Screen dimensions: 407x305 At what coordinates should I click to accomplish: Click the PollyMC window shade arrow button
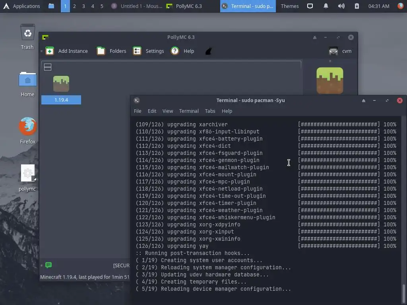point(315,37)
